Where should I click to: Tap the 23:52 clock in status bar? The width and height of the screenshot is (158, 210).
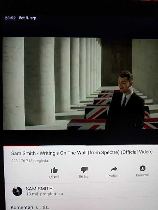10,18
